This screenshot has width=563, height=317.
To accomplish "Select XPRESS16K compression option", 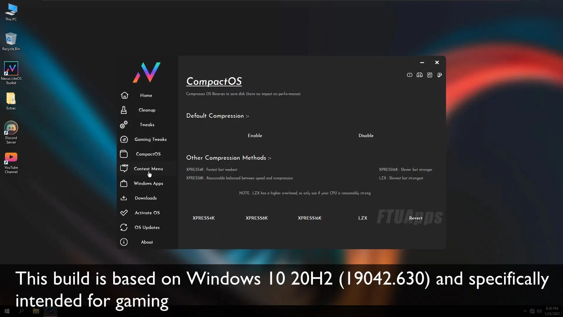I will [309, 218].
